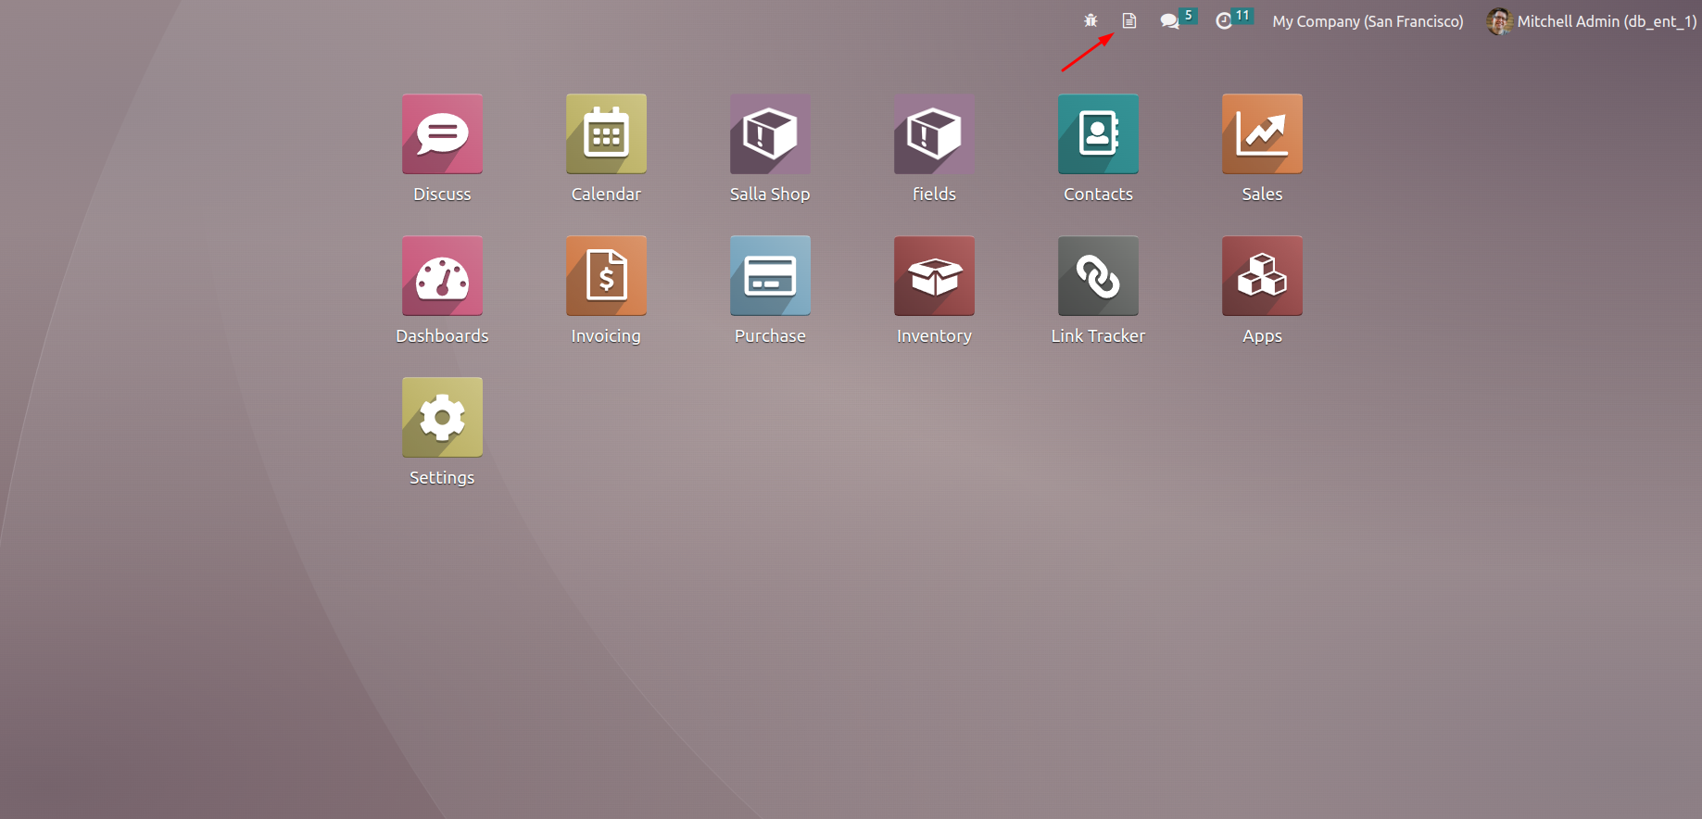Open the Discuss app
This screenshot has height=819, width=1702.
(x=442, y=134)
